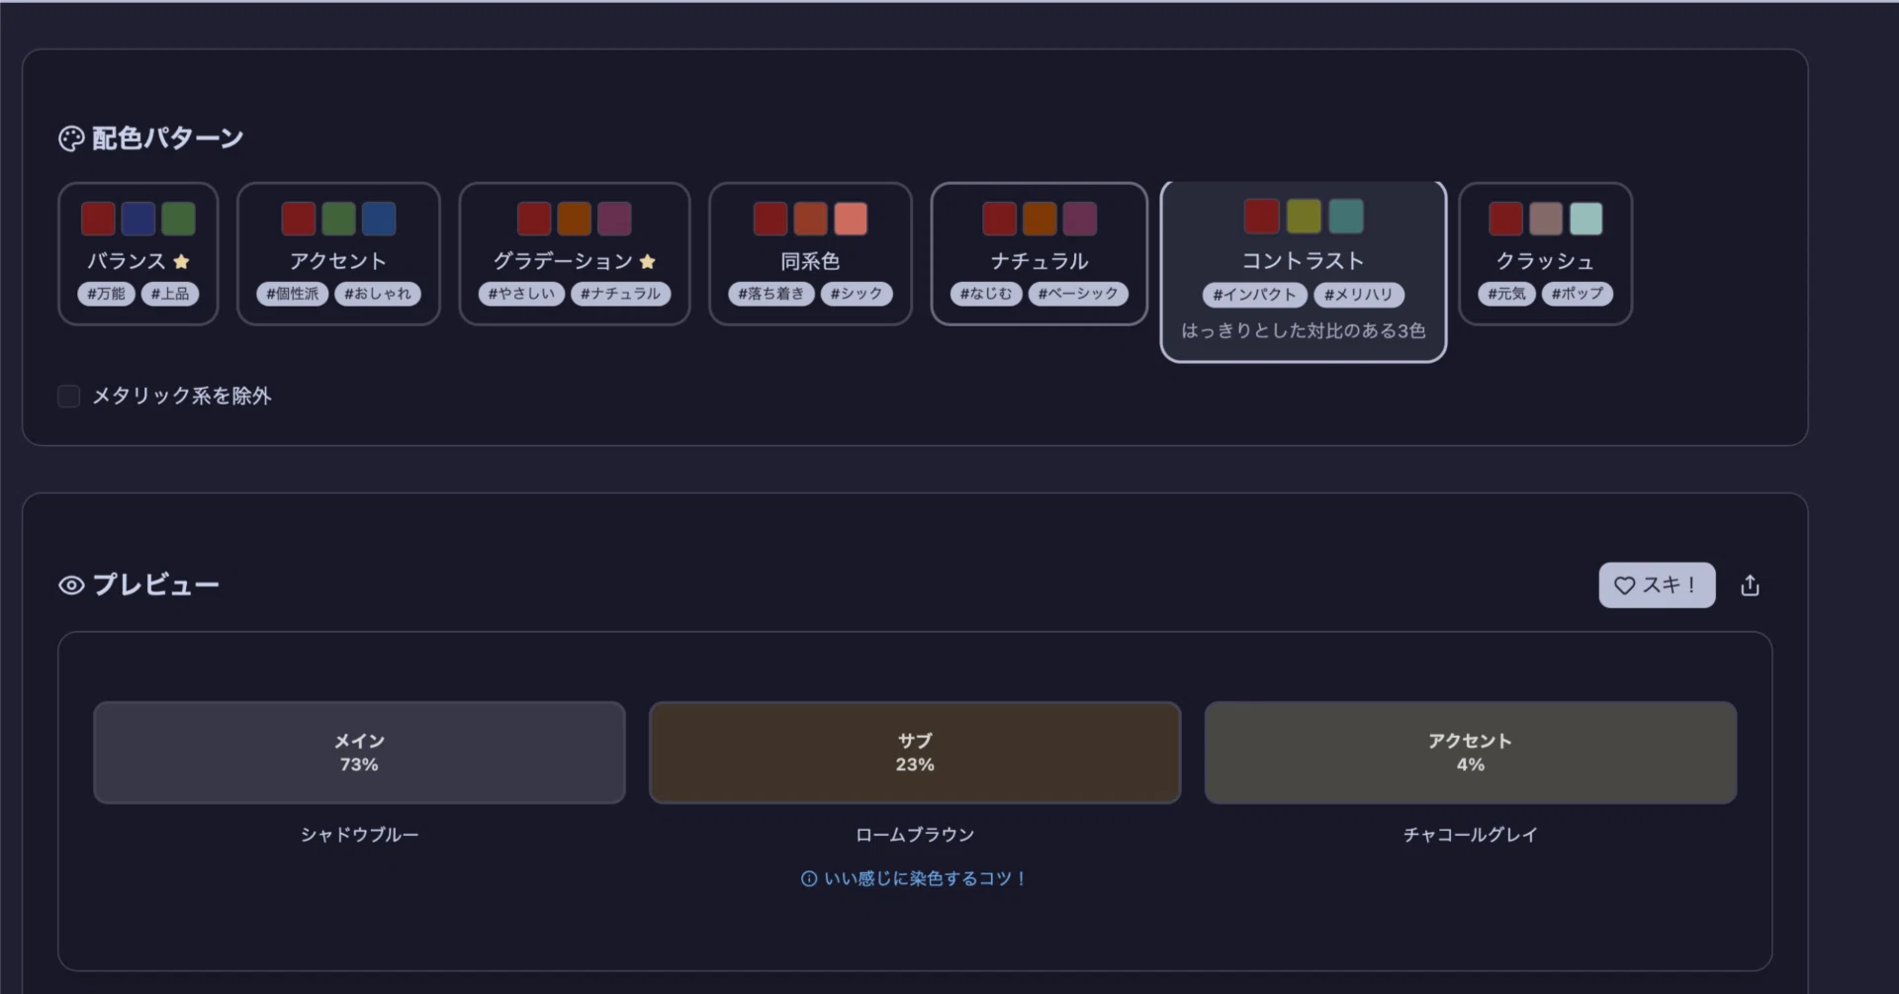This screenshot has height=994, width=1899.
Task: Click the スキ！ like button
Action: click(1657, 586)
